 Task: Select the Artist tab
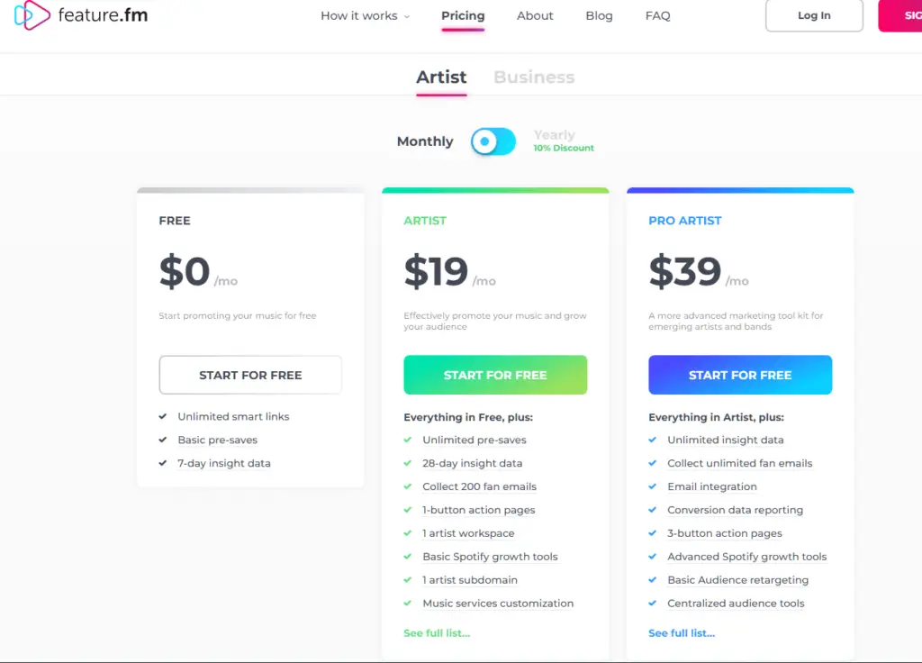(x=441, y=77)
